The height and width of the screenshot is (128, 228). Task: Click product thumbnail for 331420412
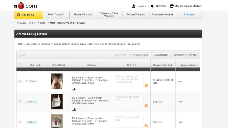(x=57, y=81)
